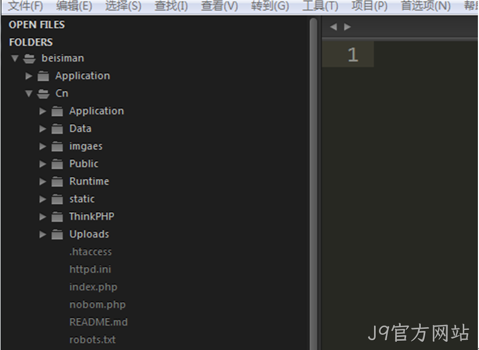
Task: Open the 查找(I) menu
Action: (171, 6)
